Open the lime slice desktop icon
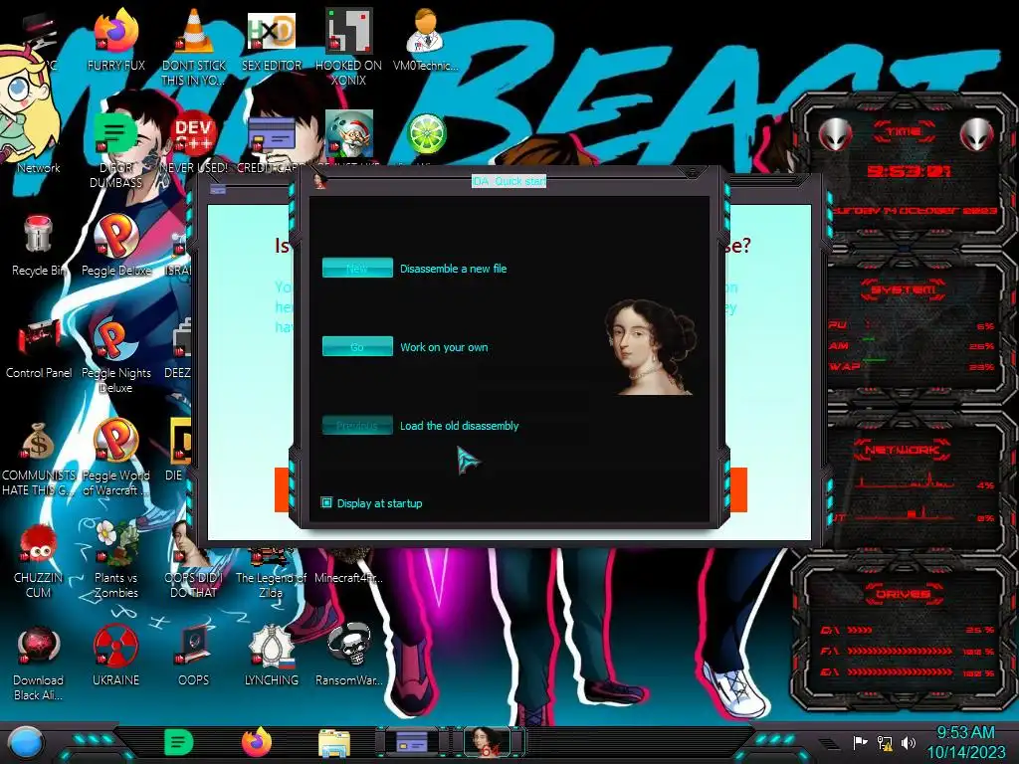 coord(426,133)
